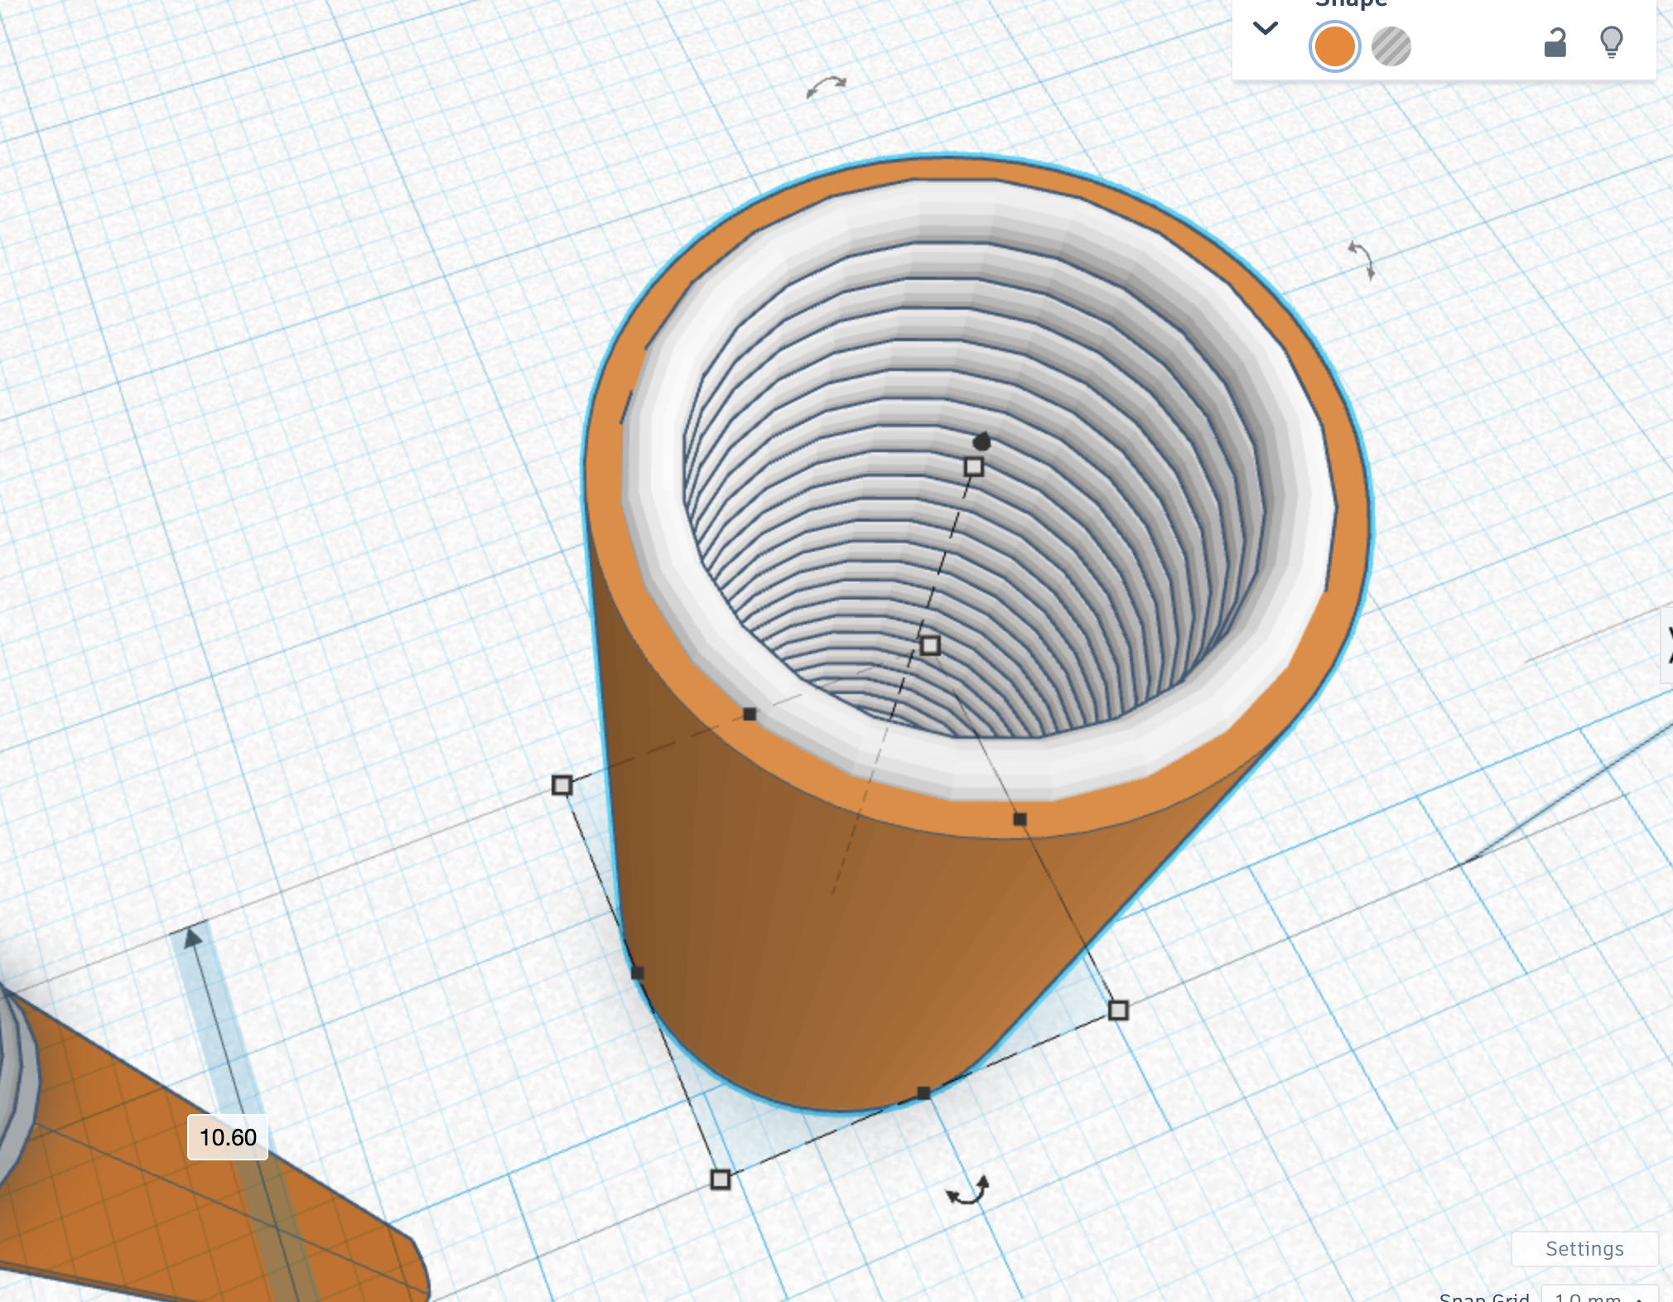Select the white height handle below the cone
Viewport: 1673px width, 1302px height.
974,467
